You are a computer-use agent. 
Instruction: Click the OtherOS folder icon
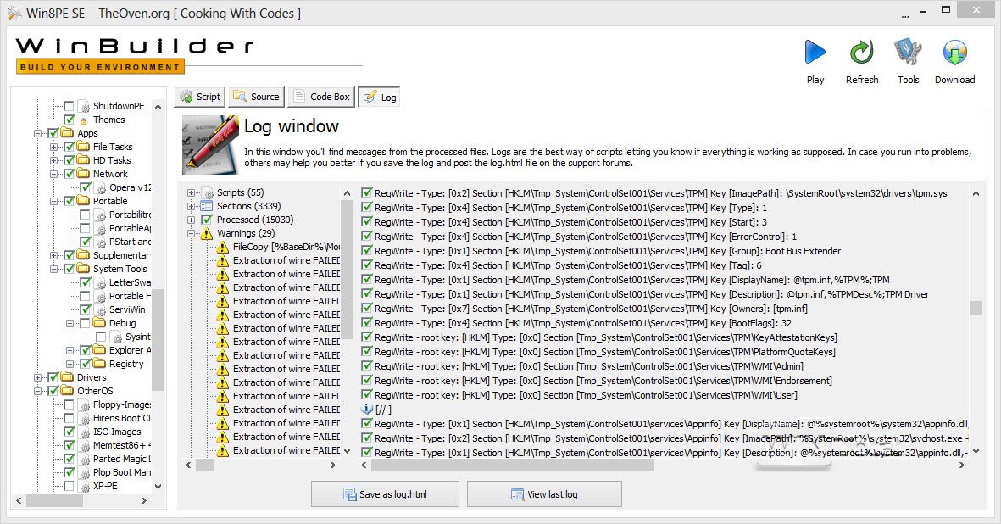coord(67,390)
